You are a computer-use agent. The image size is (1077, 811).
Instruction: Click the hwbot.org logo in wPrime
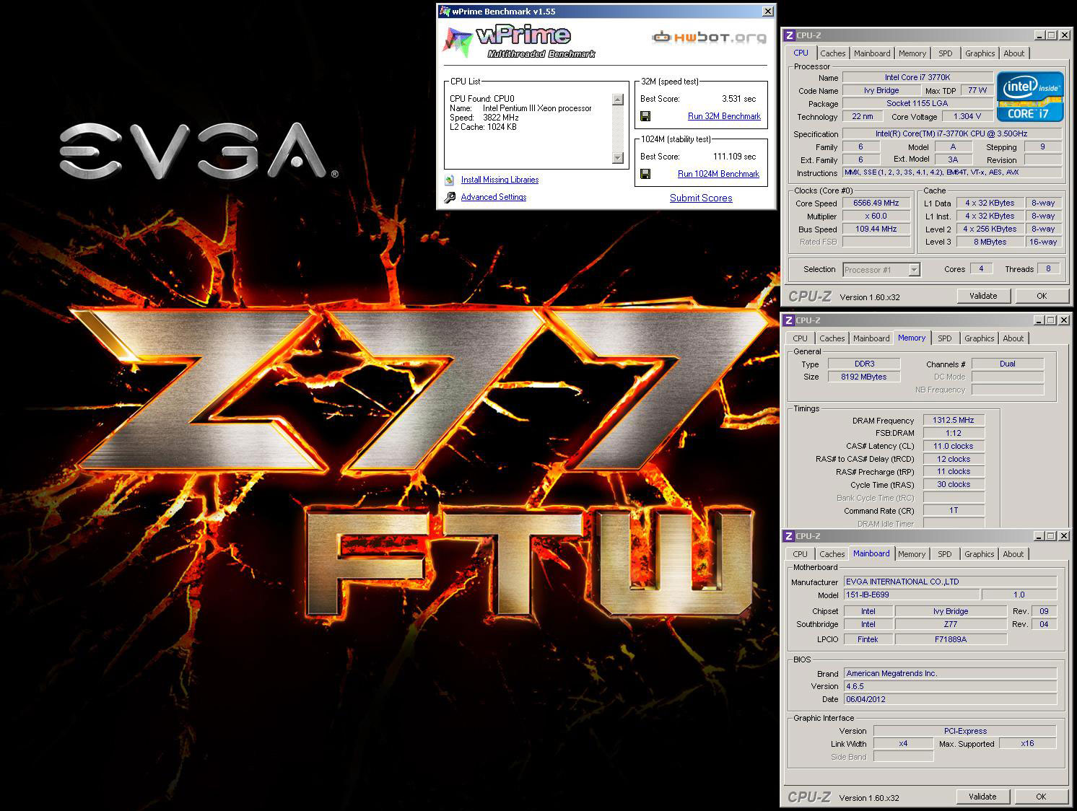click(x=709, y=38)
